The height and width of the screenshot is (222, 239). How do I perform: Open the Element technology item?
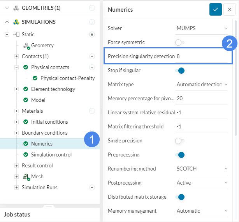(53, 89)
